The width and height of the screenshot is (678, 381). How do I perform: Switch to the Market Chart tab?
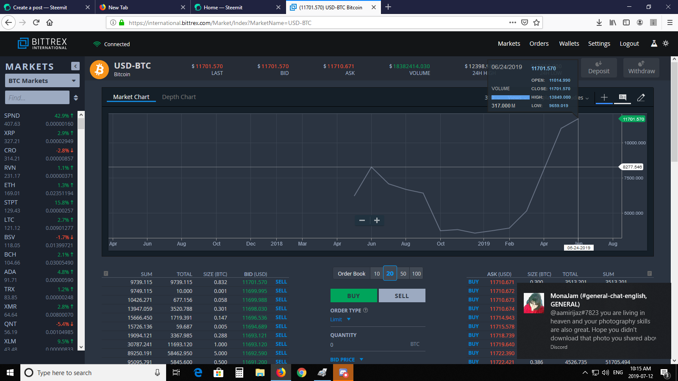tap(131, 97)
